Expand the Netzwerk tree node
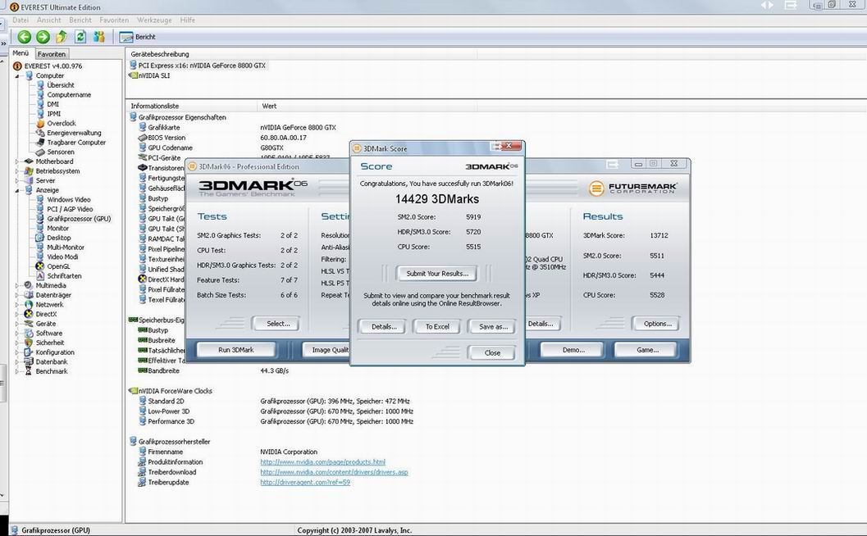 17,304
